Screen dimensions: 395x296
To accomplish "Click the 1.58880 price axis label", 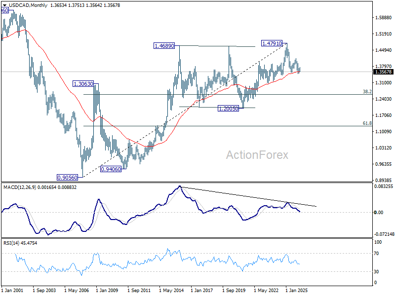I will [x=384, y=18].
